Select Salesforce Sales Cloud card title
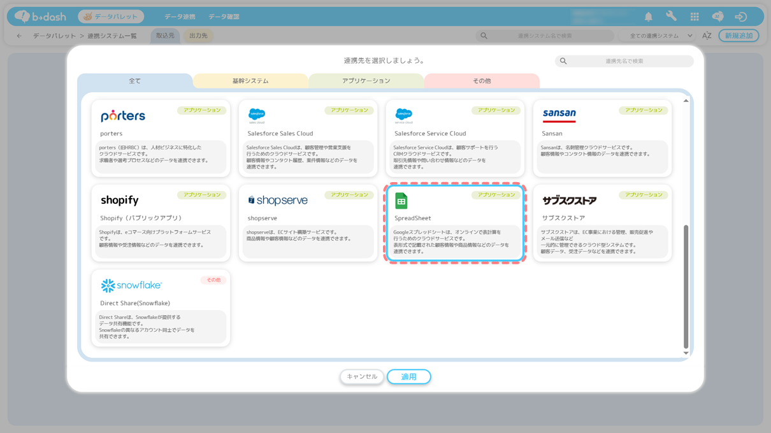This screenshot has height=433, width=771. click(280, 133)
